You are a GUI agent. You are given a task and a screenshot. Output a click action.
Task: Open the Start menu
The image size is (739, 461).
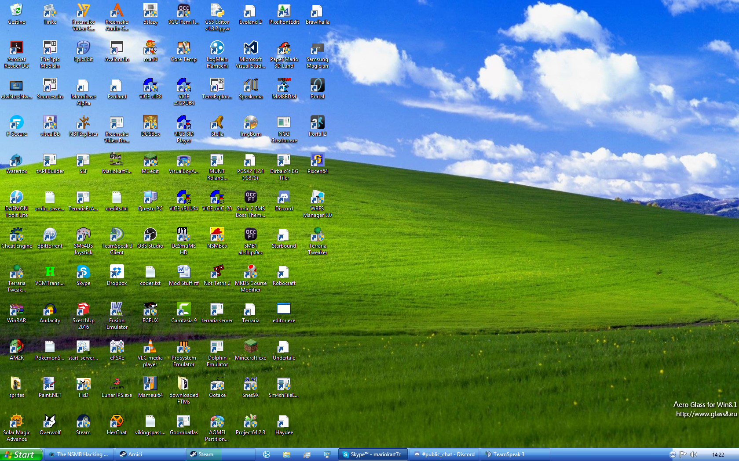coord(20,454)
